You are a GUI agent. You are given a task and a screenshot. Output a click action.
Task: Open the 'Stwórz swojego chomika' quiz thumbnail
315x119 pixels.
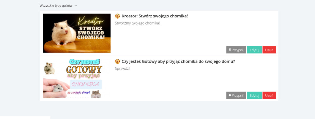(77, 33)
